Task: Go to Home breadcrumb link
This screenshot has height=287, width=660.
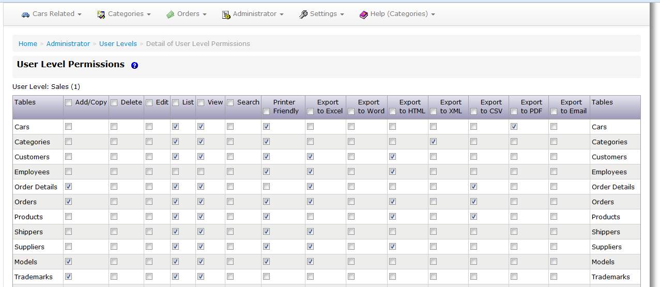Action: [28, 44]
